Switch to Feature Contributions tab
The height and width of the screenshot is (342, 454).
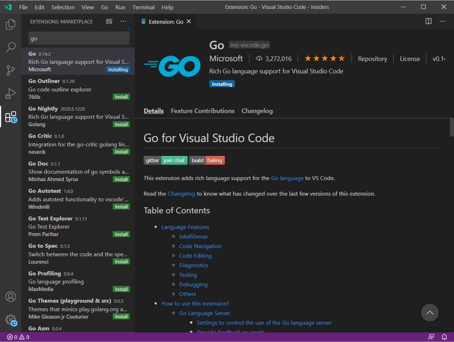click(202, 111)
